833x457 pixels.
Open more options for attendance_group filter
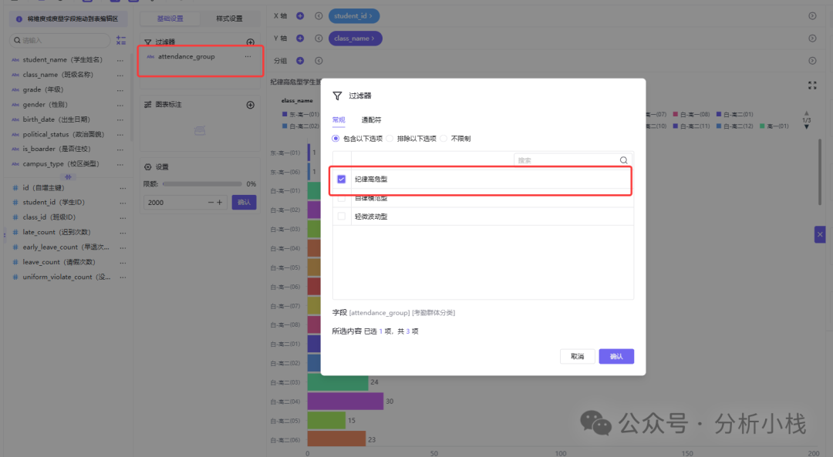coord(248,56)
